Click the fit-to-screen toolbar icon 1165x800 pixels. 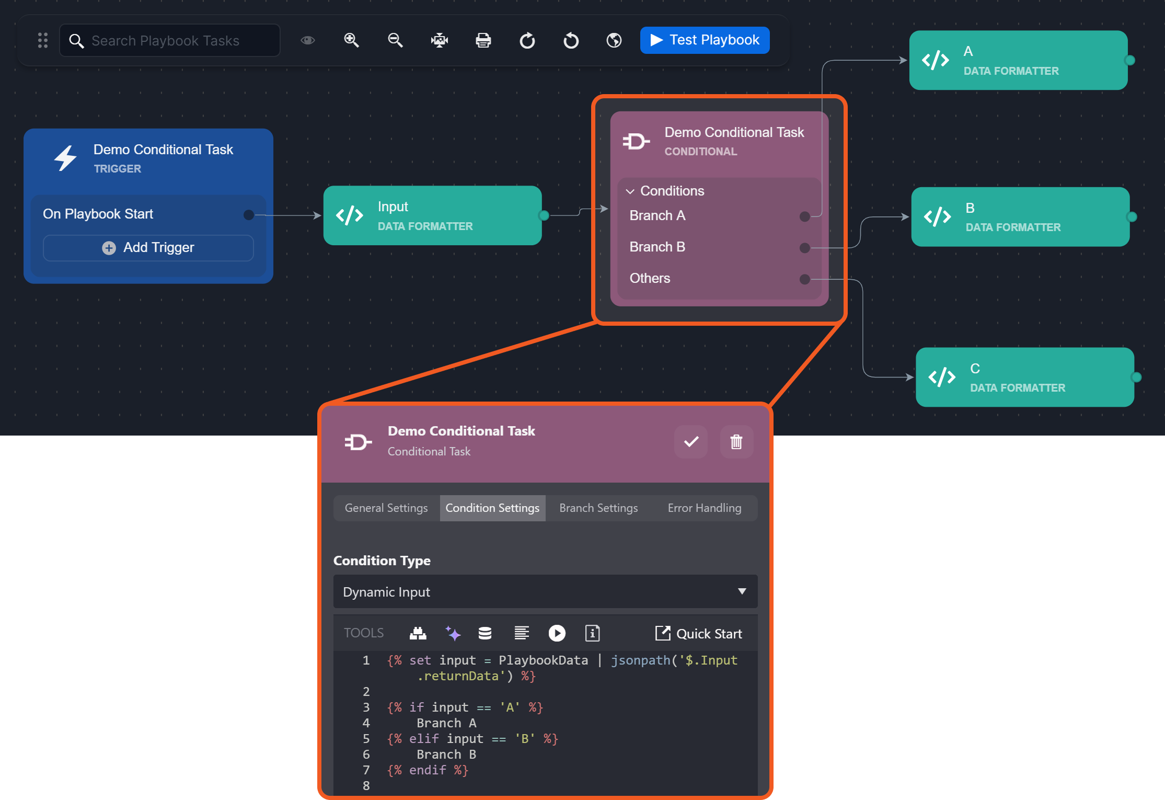point(439,40)
